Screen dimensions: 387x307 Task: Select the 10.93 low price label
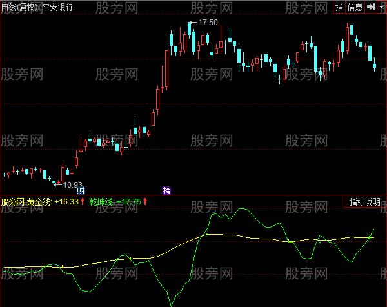click(x=72, y=185)
